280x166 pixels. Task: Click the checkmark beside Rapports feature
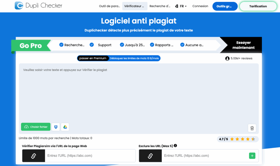click(152, 45)
